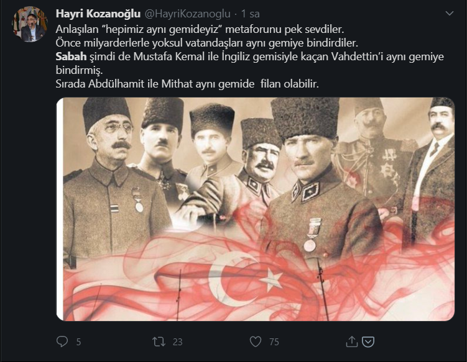This screenshot has width=467, height=362.
Task: Click the like count 75
Action: pos(274,342)
